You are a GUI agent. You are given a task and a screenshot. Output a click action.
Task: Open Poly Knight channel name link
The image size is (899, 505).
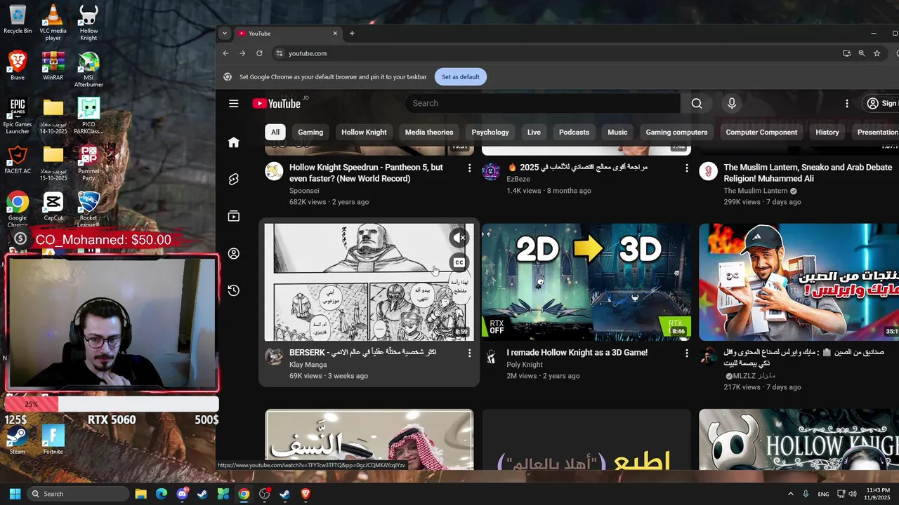coord(525,365)
